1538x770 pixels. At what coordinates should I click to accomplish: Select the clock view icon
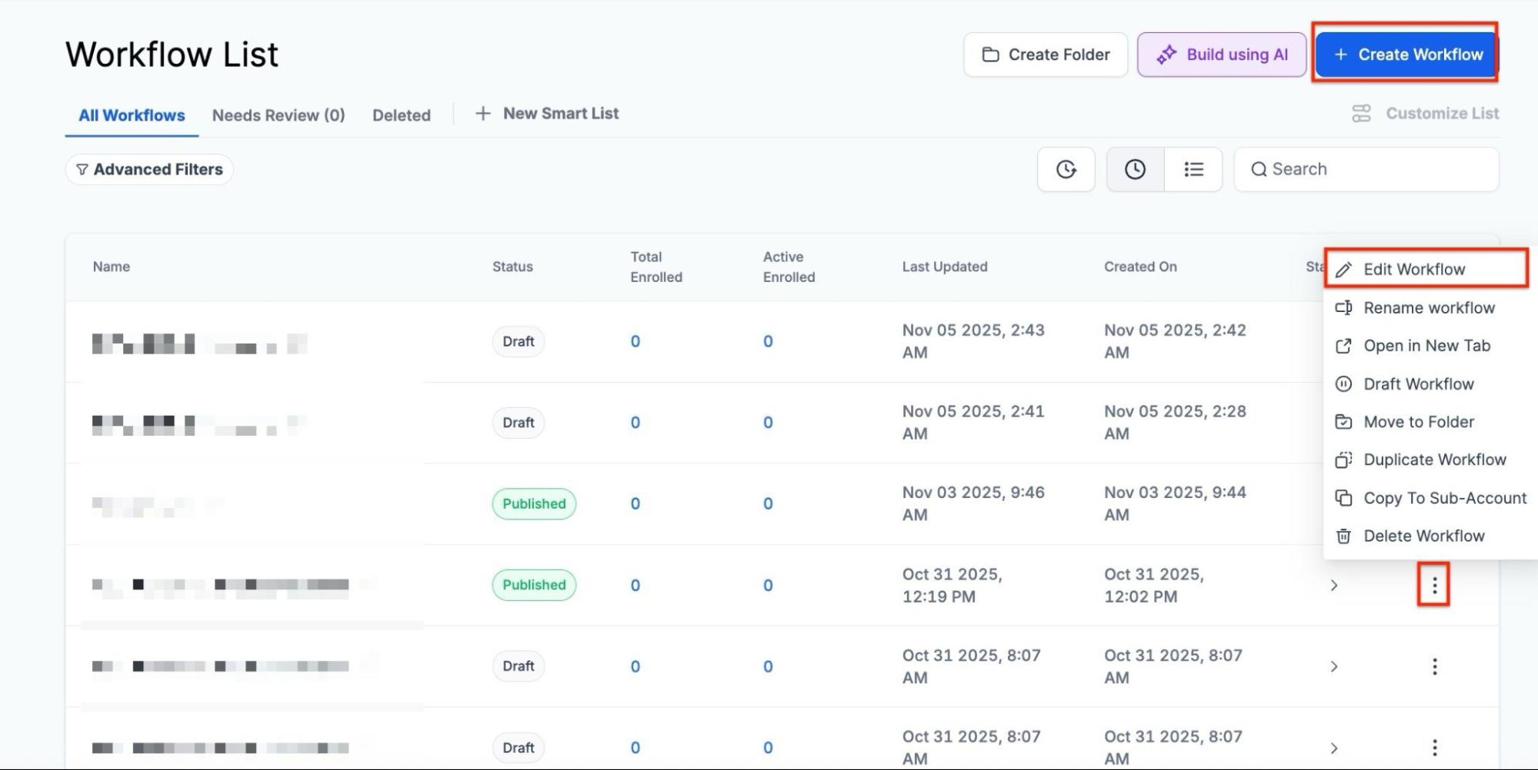click(1135, 169)
